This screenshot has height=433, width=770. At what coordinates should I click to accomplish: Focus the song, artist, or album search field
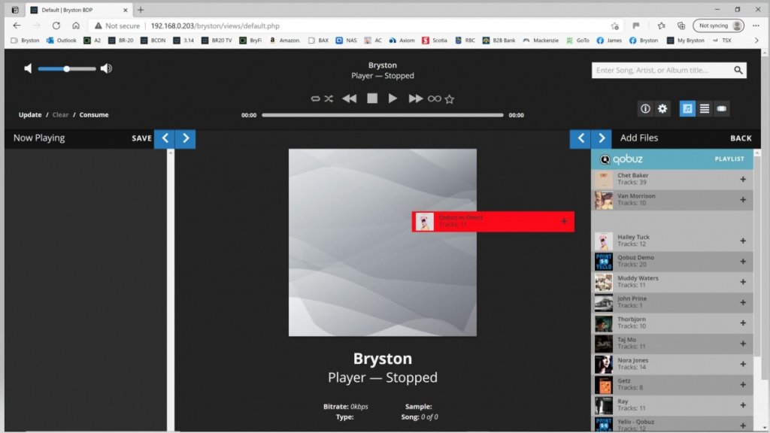[663, 70]
